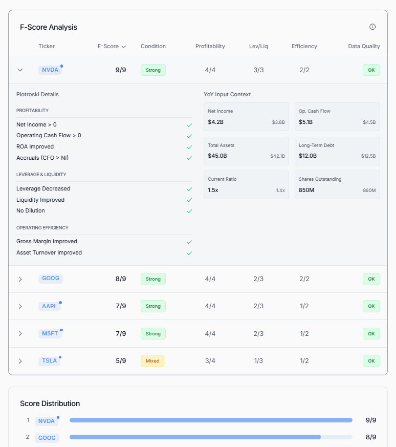Click the Efficiency column header
This screenshot has width=396, height=447.
tap(304, 46)
